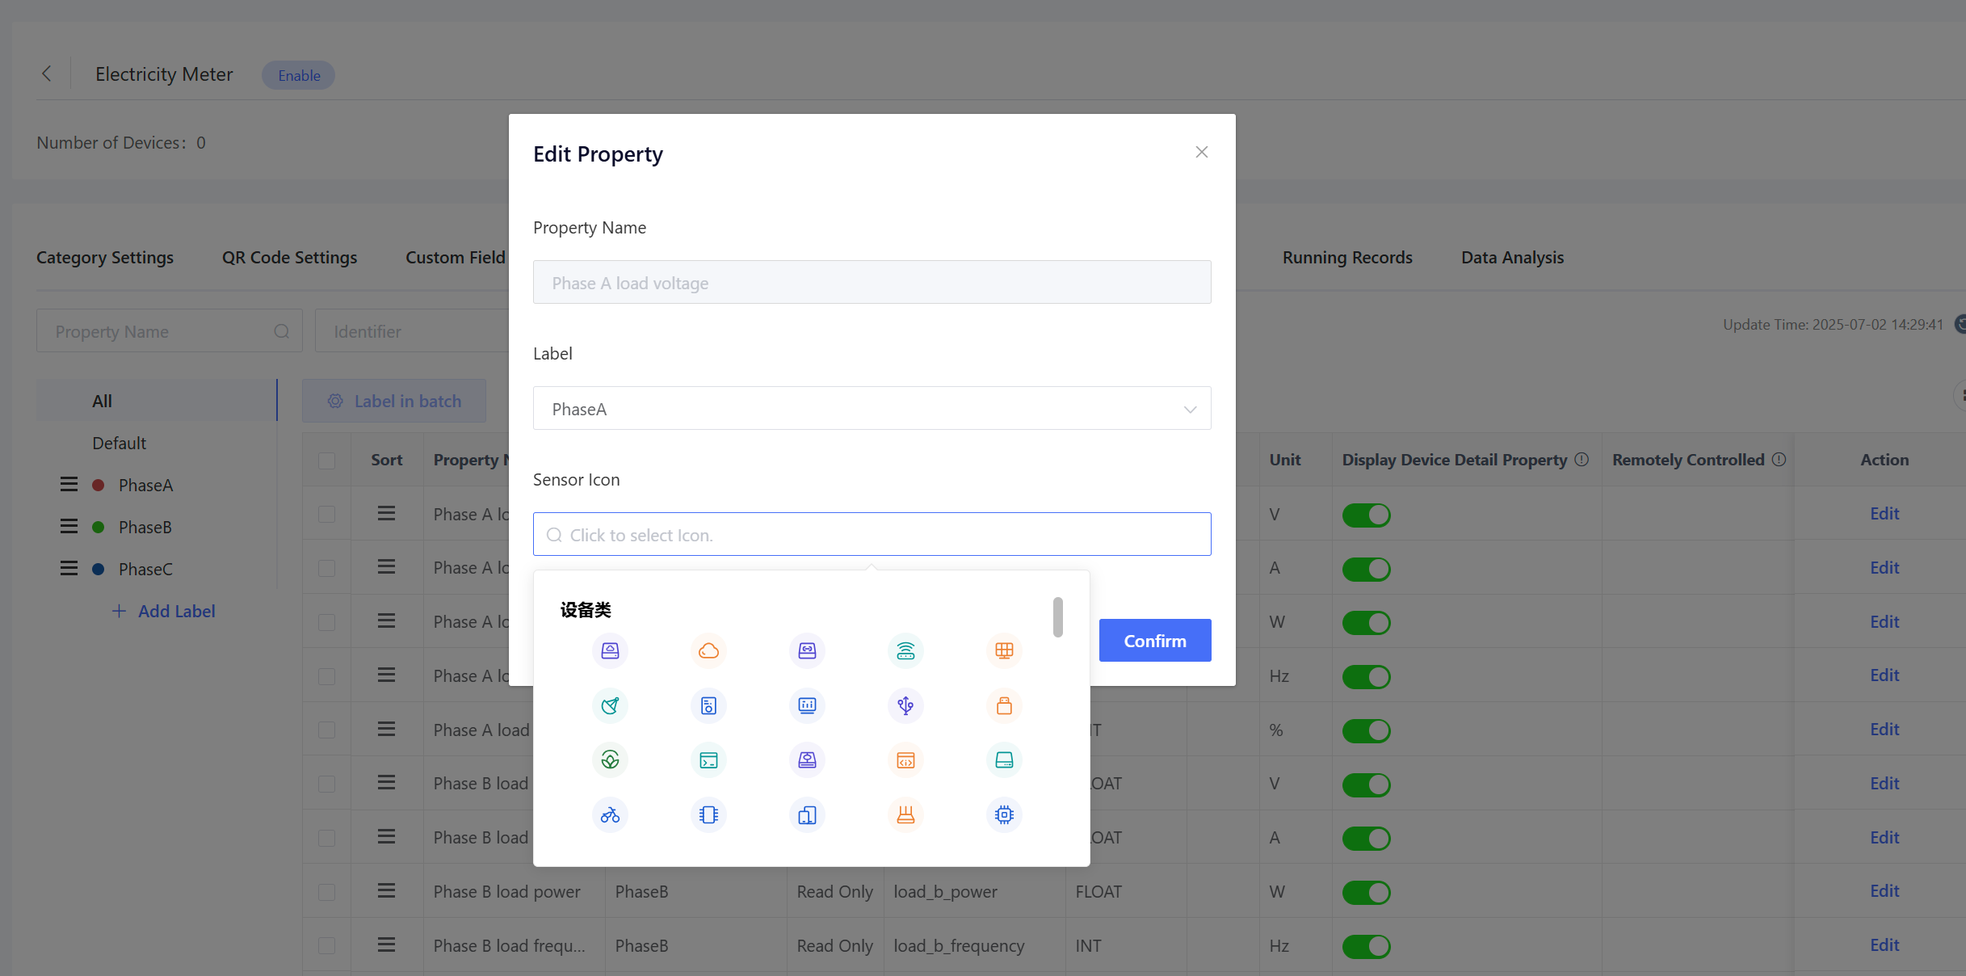
Task: Toggle display property for the % row
Action: [1366, 730]
